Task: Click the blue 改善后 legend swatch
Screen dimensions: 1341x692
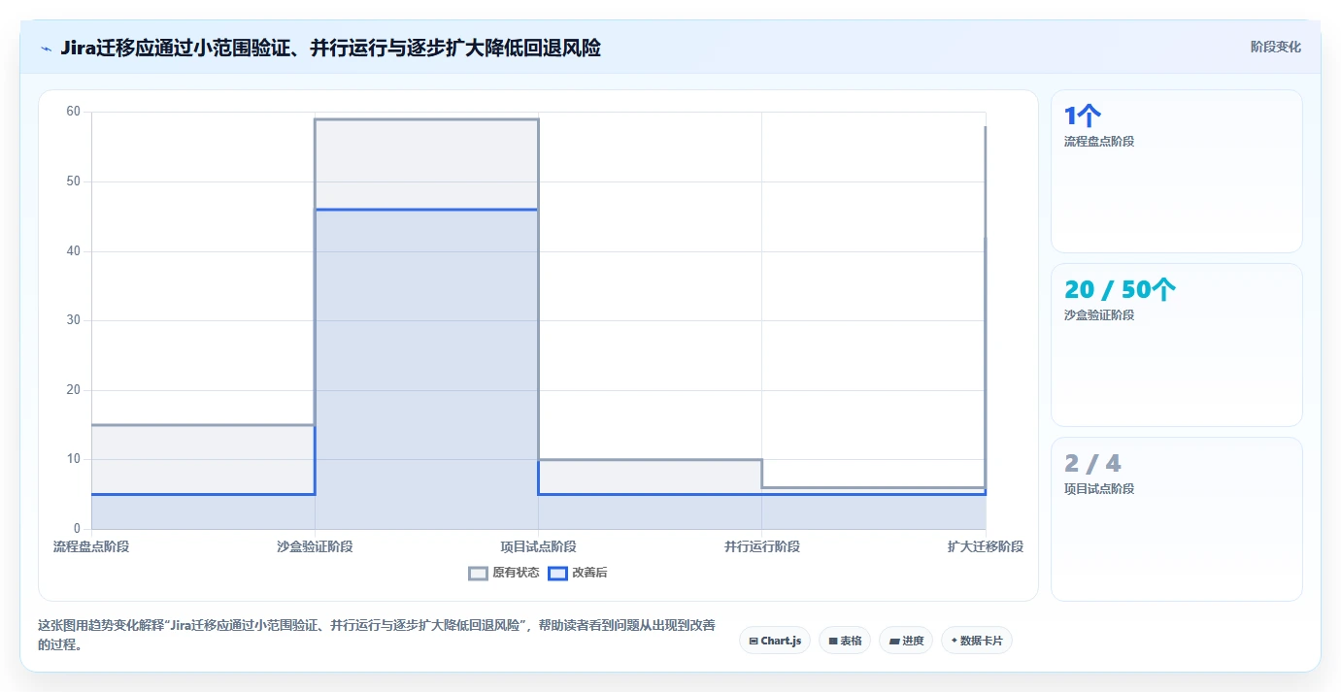Action: (557, 573)
